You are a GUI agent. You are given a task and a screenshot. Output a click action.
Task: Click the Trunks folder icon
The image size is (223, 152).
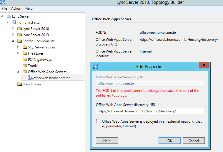25,66
